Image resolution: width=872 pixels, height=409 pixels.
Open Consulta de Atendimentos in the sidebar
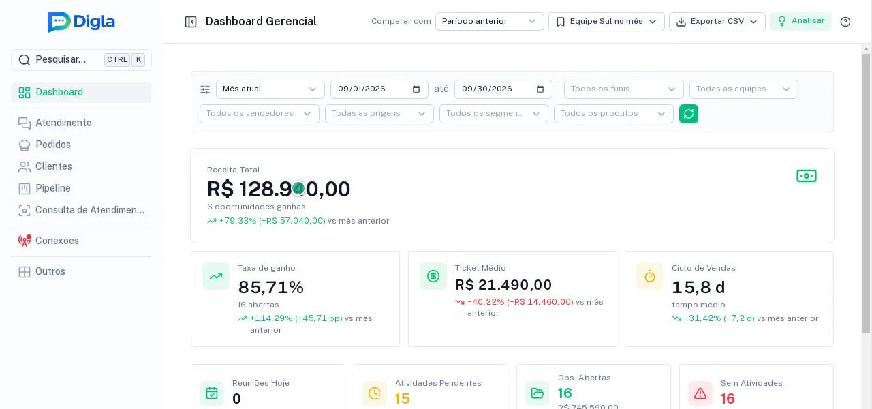[81, 210]
